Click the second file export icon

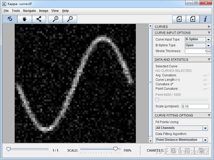(x=193, y=19)
